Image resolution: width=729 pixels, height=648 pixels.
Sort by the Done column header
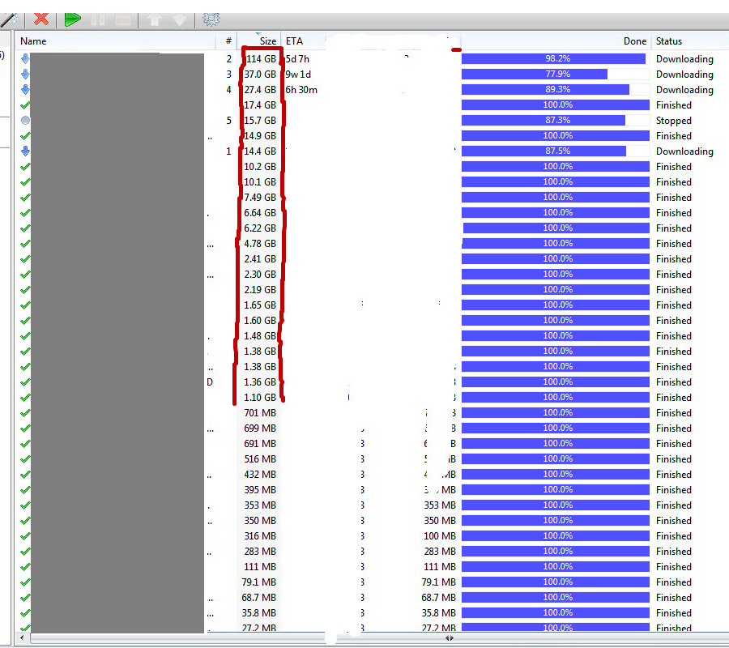pyautogui.click(x=556, y=41)
